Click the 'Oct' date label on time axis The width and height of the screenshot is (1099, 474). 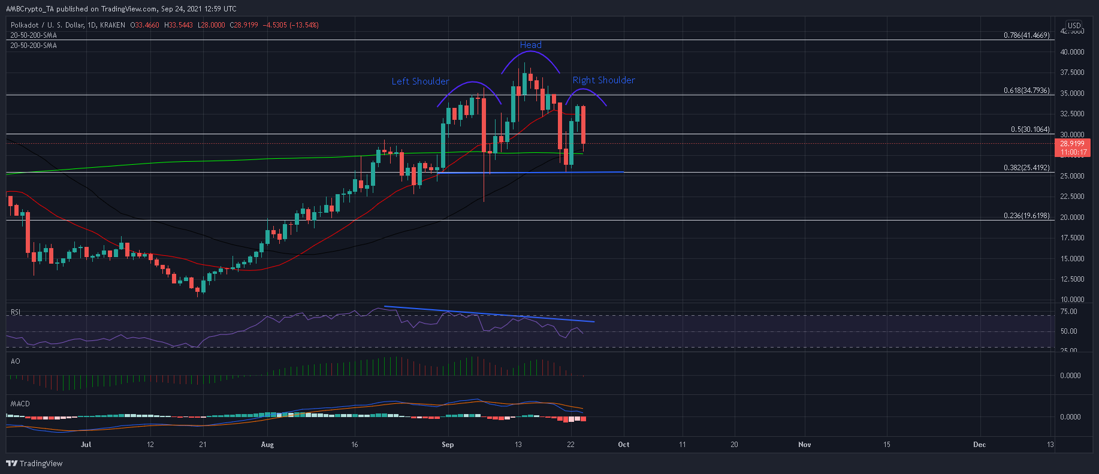624,445
